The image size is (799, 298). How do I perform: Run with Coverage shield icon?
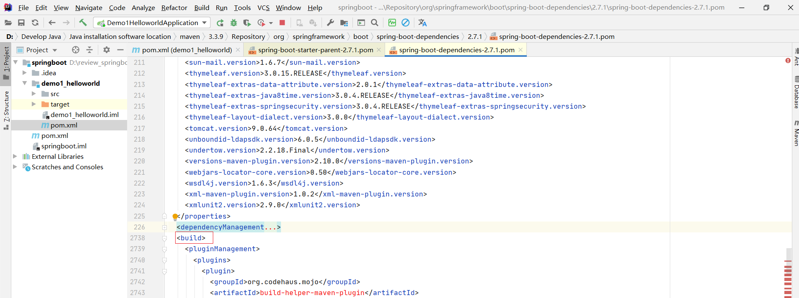click(247, 23)
